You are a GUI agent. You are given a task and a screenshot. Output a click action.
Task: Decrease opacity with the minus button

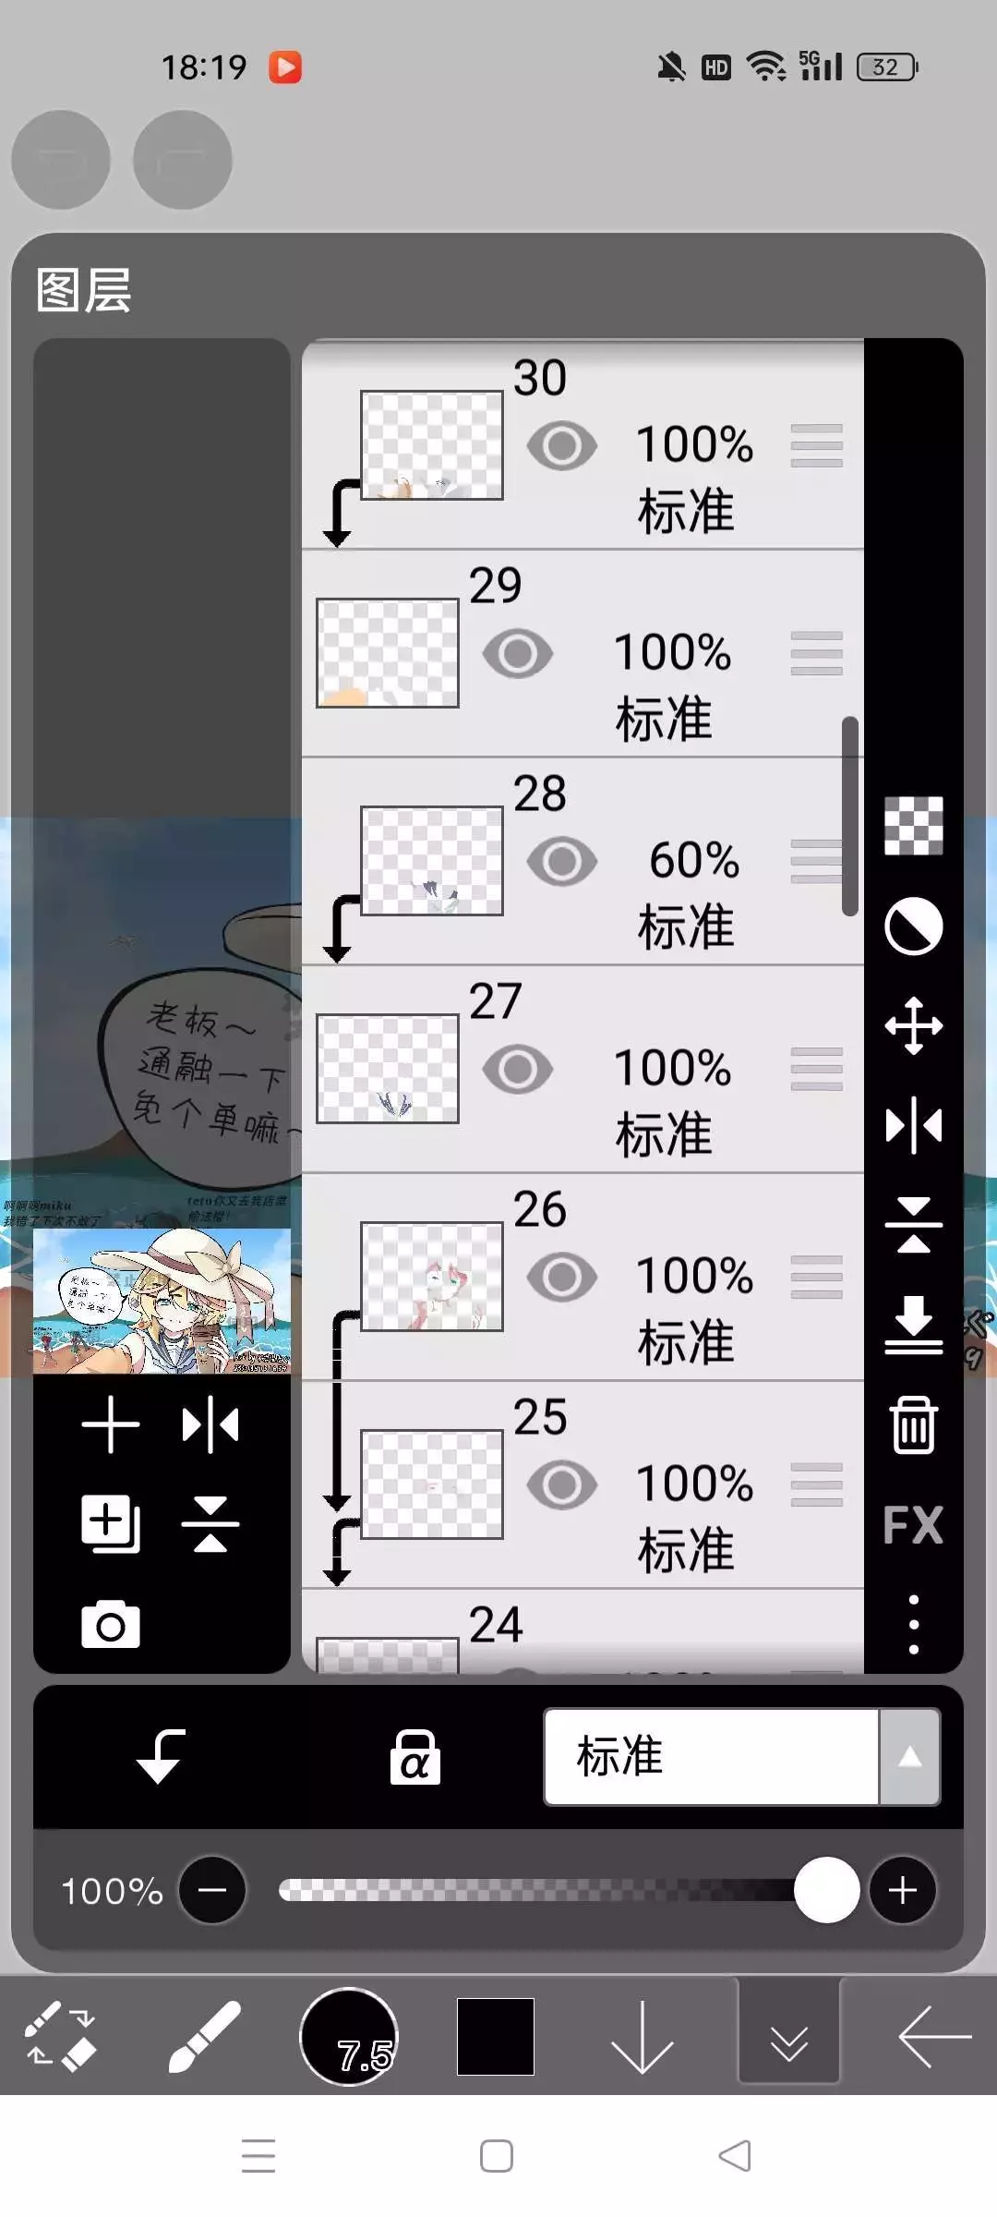(x=212, y=1890)
